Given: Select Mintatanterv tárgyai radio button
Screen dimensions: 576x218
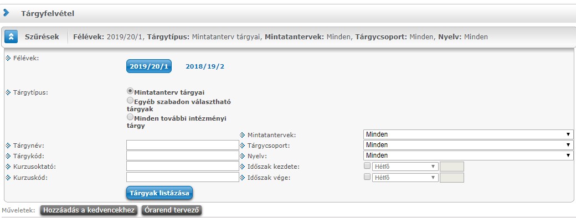Looking at the screenshot, I should (130, 91).
